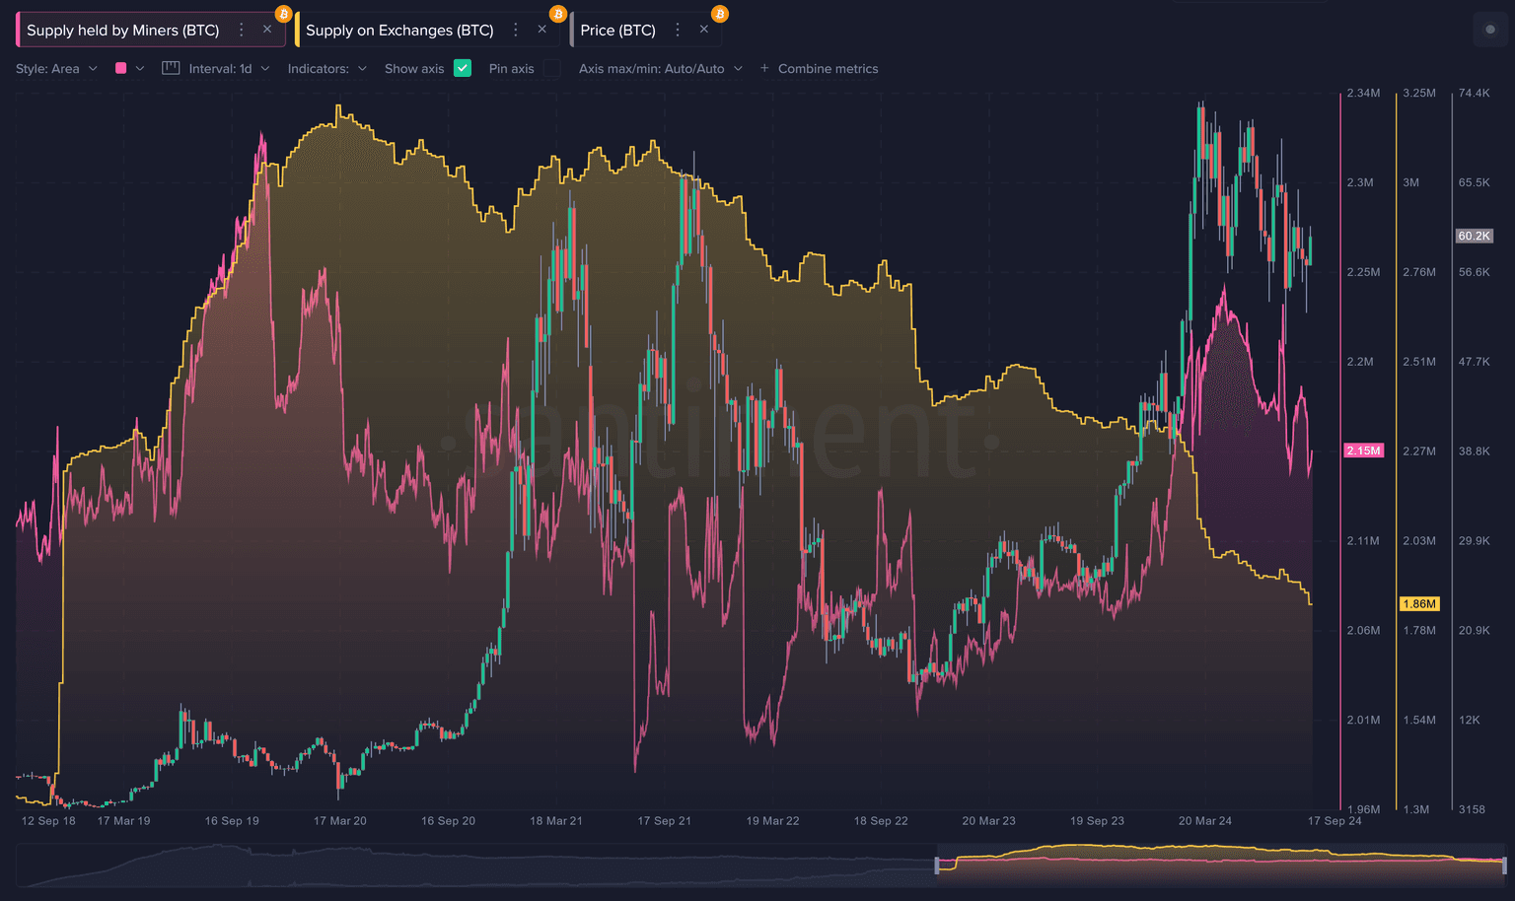Viewport: 1515px width, 901px height.
Task: Click Bitcoin badge on Price (BTC) tab
Action: pyautogui.click(x=719, y=14)
